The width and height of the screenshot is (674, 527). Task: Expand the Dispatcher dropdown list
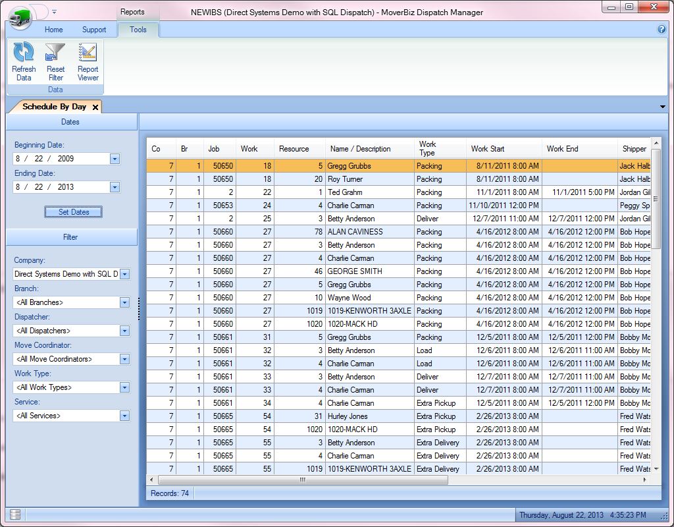coord(124,331)
